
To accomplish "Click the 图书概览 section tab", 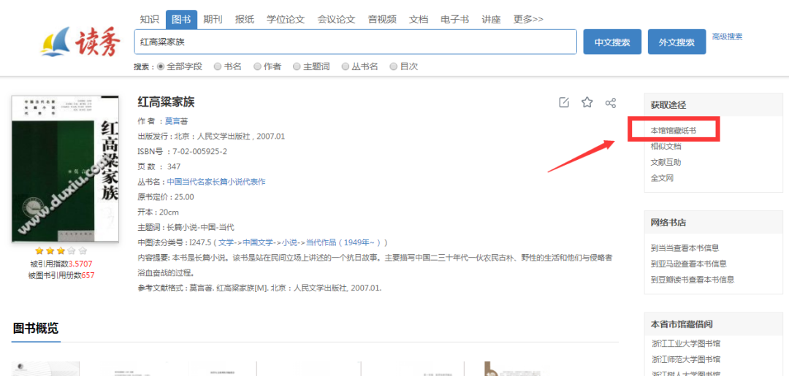I will pyautogui.click(x=36, y=329).
